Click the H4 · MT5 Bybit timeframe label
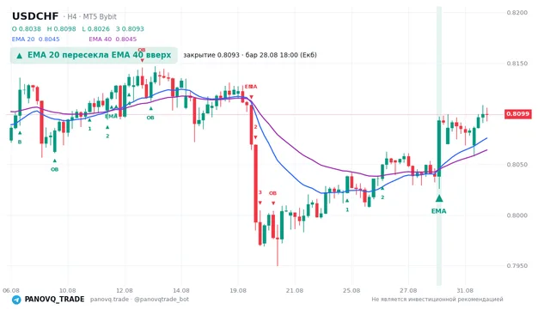This screenshot has width=550, height=309. [x=89, y=17]
